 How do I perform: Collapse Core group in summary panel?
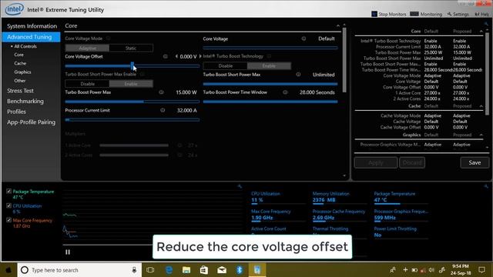[x=481, y=31]
